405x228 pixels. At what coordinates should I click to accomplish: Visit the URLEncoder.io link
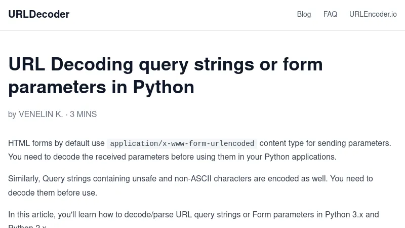373,14
